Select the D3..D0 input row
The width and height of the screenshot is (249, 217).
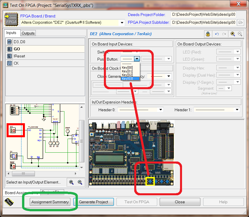coord(46,42)
